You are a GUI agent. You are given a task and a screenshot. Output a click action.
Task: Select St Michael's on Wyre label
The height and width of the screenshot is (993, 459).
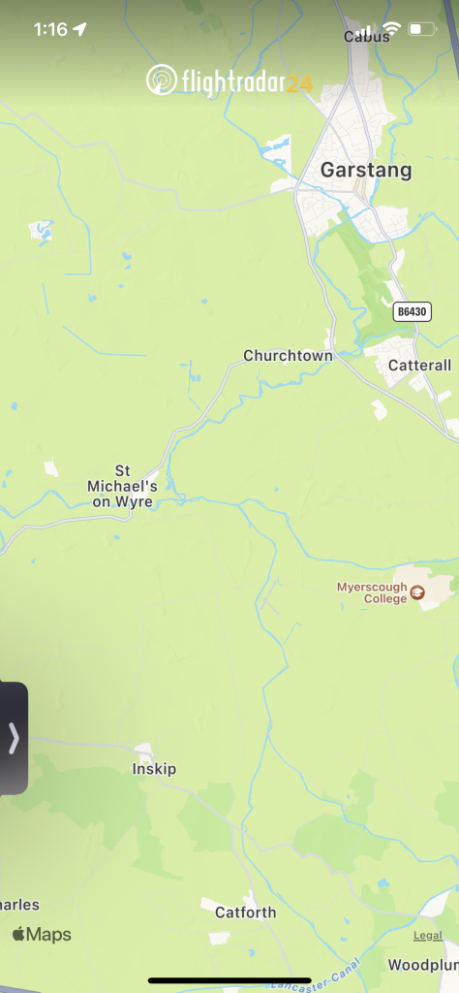(122, 487)
